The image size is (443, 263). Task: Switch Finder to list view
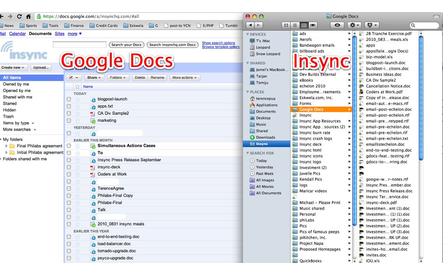click(x=295, y=25)
